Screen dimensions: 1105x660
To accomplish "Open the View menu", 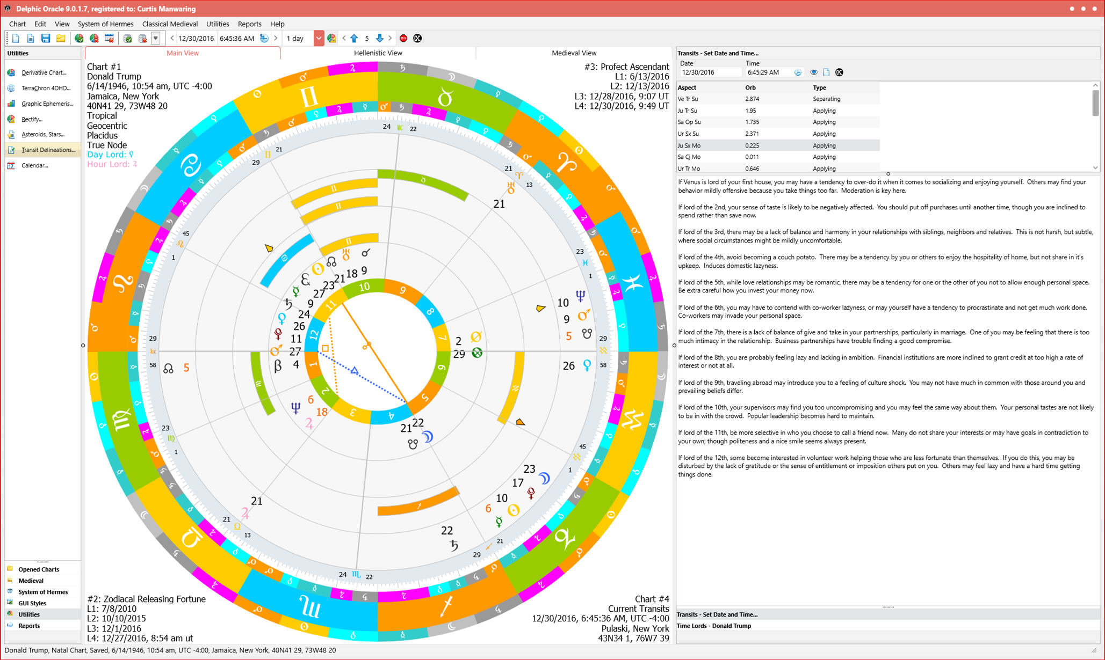I will (62, 24).
